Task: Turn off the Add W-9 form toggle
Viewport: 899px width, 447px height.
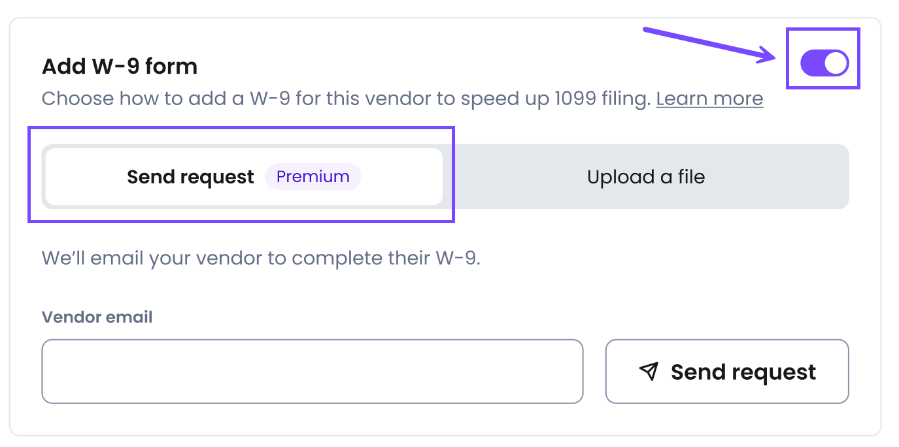Action: point(824,63)
